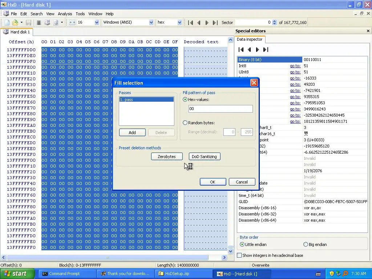Confirm fill with the OK button
This screenshot has width=372, height=279.
(x=213, y=182)
